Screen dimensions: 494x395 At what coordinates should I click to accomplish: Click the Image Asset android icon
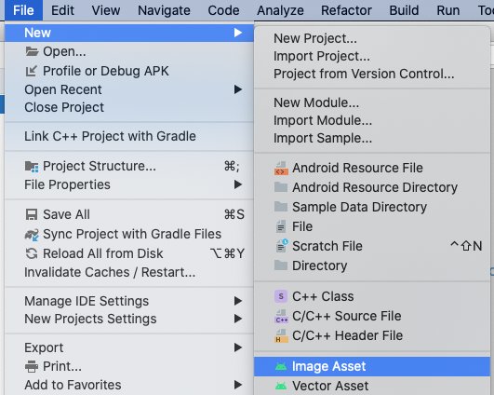tap(281, 367)
